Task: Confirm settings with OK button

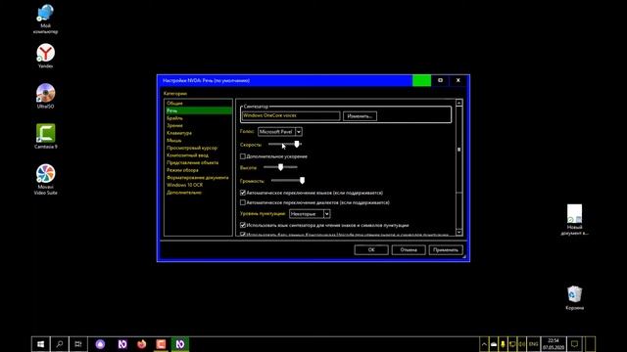Action: 371,250
